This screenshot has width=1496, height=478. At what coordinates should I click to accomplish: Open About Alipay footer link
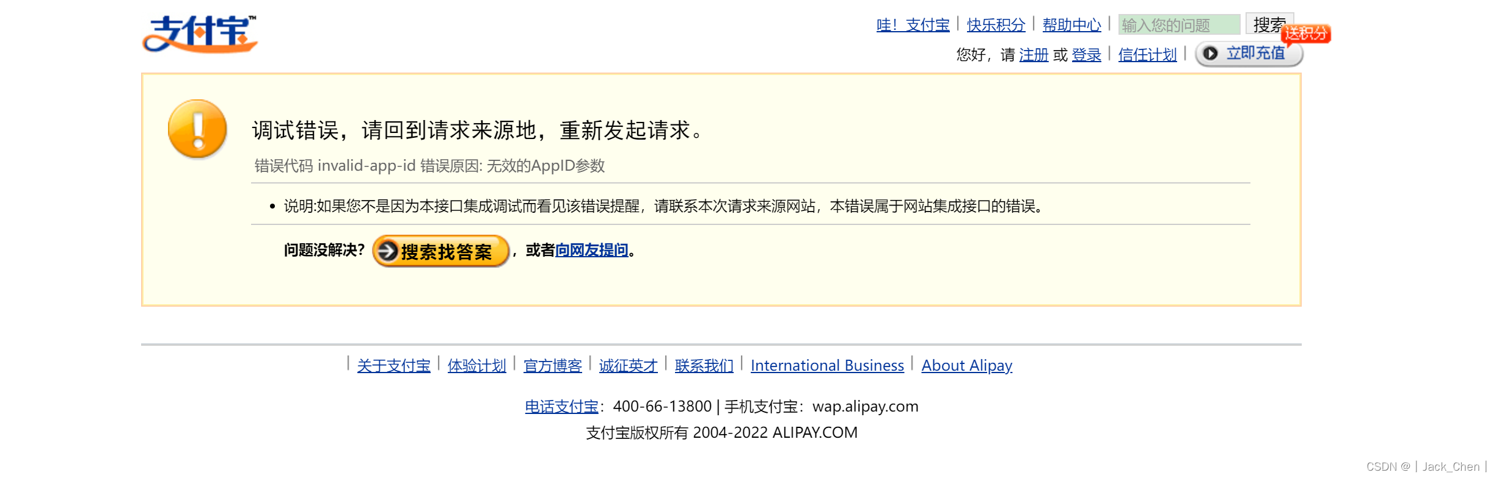click(x=966, y=366)
